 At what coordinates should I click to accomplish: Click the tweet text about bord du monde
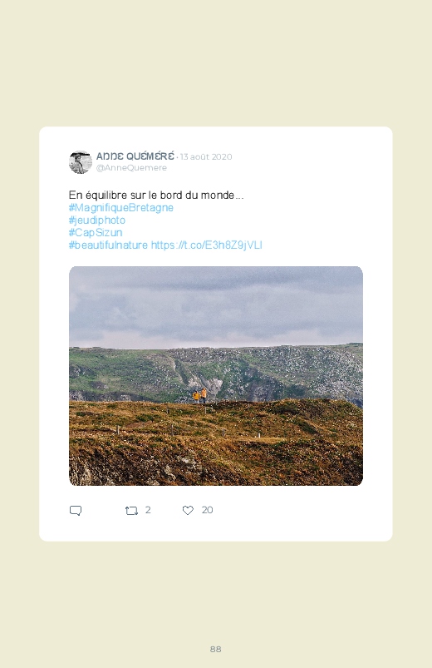point(156,195)
